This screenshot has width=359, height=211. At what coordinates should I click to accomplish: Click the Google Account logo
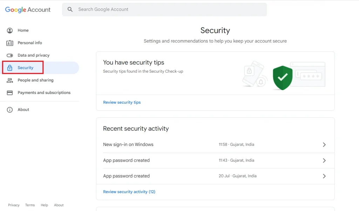pos(28,9)
